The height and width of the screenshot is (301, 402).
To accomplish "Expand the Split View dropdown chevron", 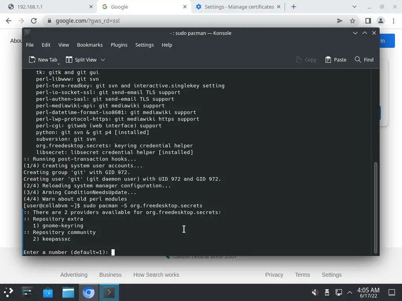I will [x=103, y=60].
